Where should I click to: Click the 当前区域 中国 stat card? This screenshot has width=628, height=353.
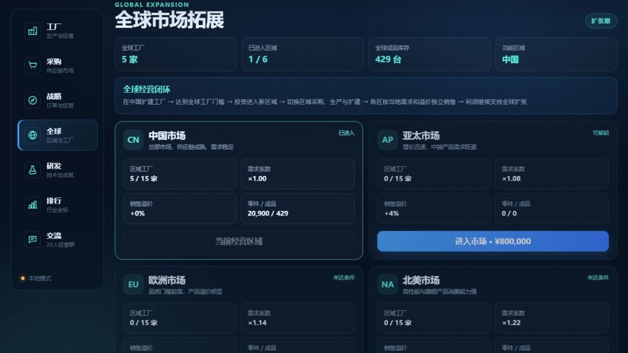tap(556, 55)
